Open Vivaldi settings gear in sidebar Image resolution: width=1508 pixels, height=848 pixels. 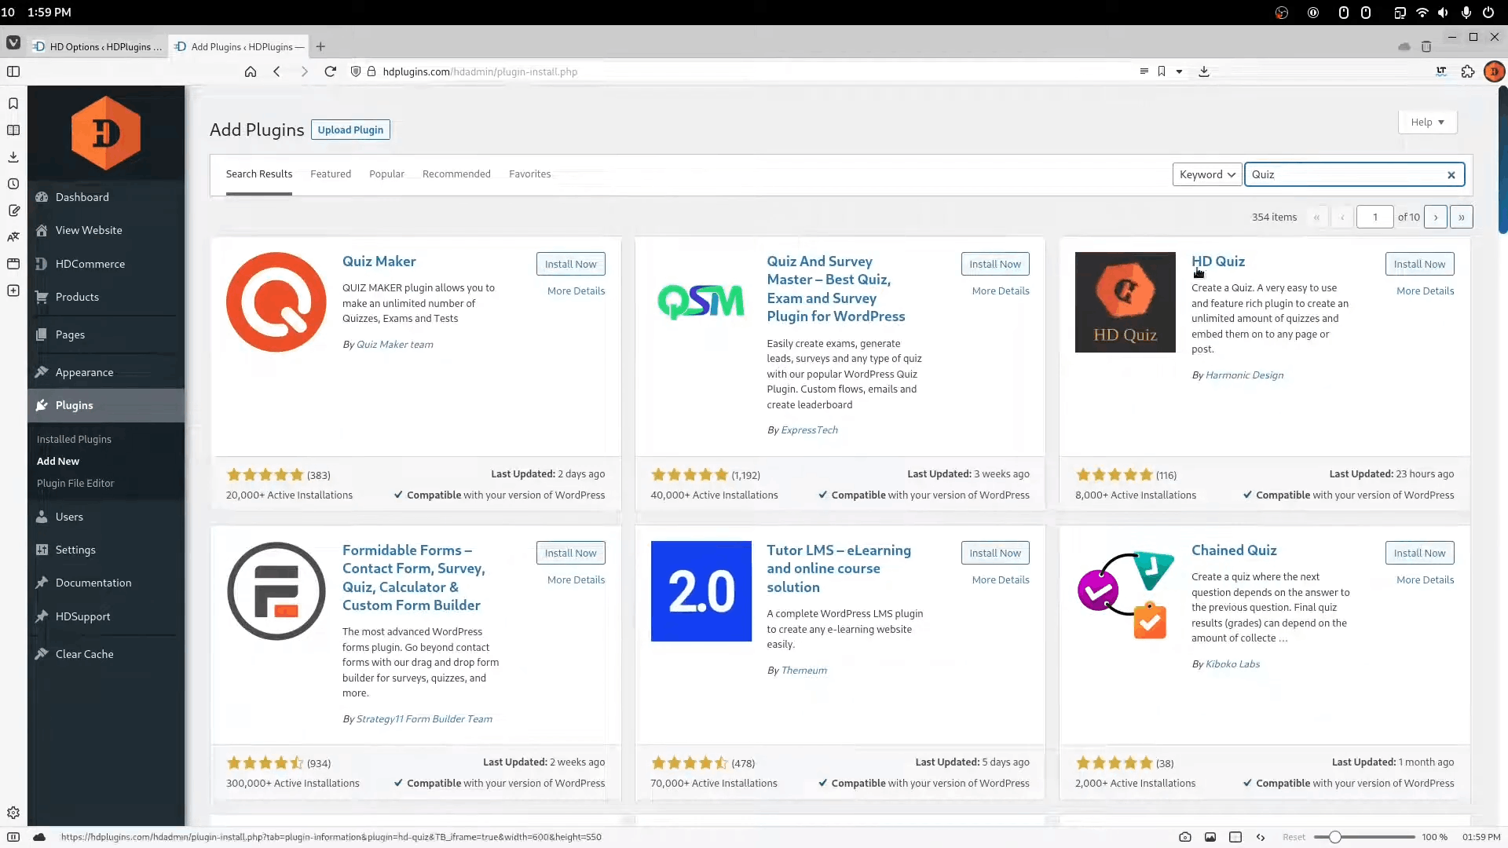click(x=13, y=813)
